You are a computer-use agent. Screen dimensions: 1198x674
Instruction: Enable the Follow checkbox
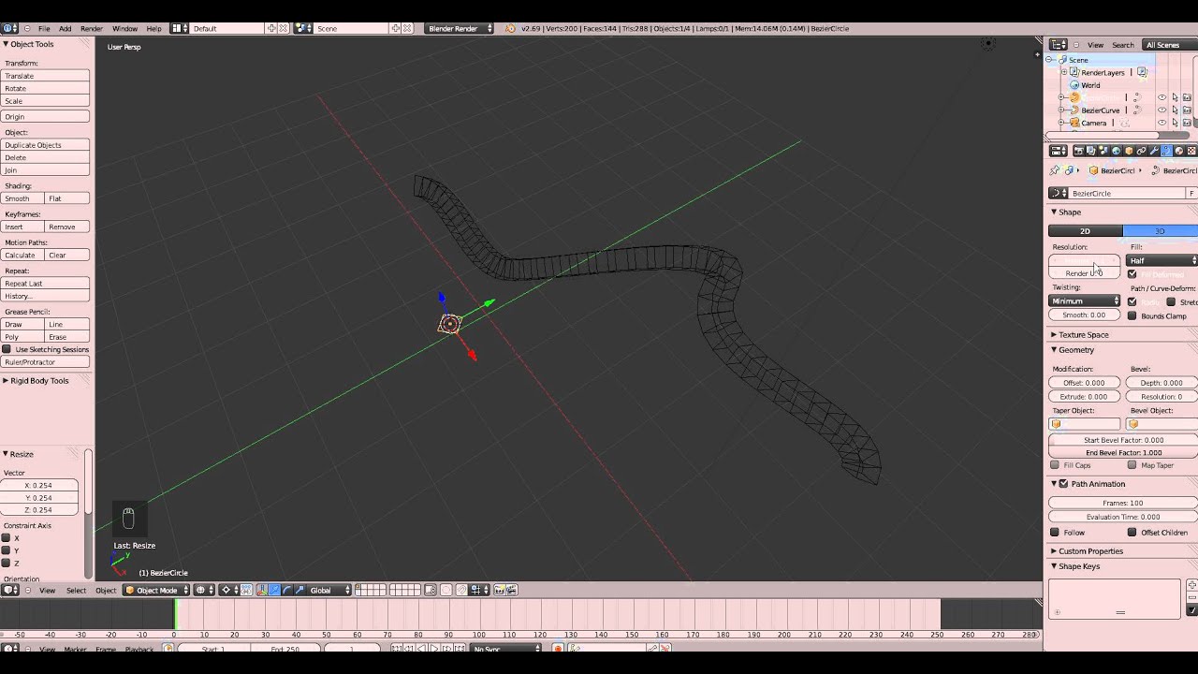(x=1055, y=533)
